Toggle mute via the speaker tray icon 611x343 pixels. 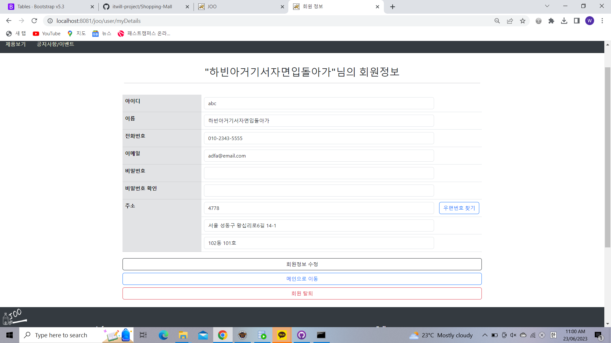pyautogui.click(x=513, y=335)
